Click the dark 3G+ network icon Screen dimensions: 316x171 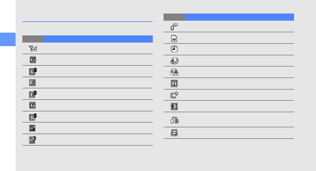33,128
